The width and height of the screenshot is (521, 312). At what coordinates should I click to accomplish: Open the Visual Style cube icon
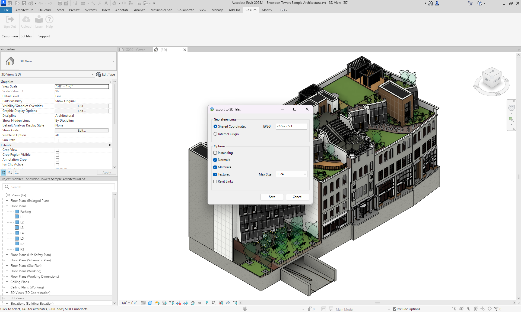click(150, 303)
